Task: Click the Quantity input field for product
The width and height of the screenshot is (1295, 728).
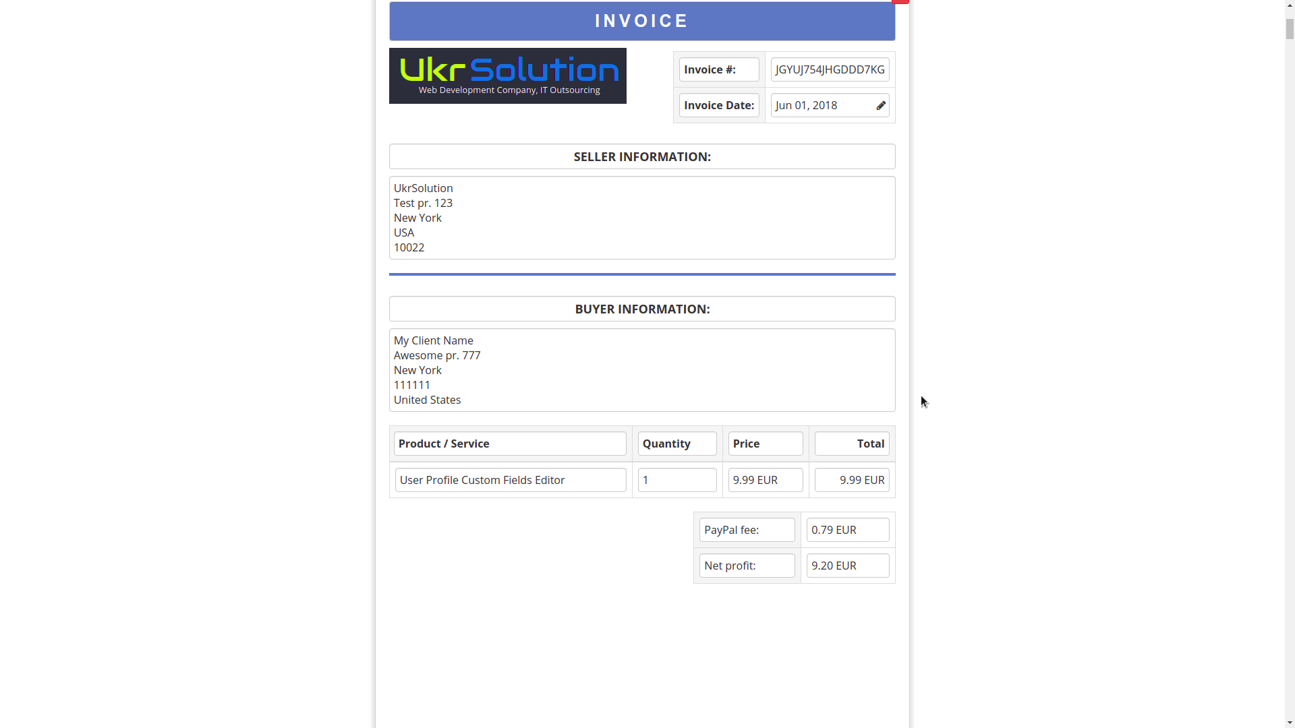Action: pyautogui.click(x=677, y=480)
